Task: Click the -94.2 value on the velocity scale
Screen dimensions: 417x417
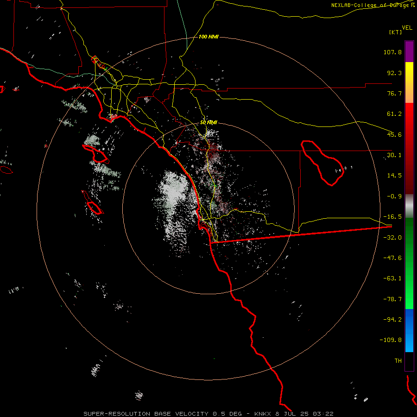Action: pos(392,319)
